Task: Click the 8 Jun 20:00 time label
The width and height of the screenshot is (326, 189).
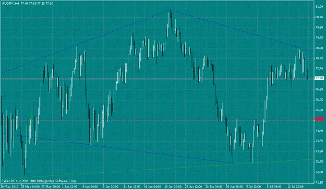Action: [x=111, y=186]
